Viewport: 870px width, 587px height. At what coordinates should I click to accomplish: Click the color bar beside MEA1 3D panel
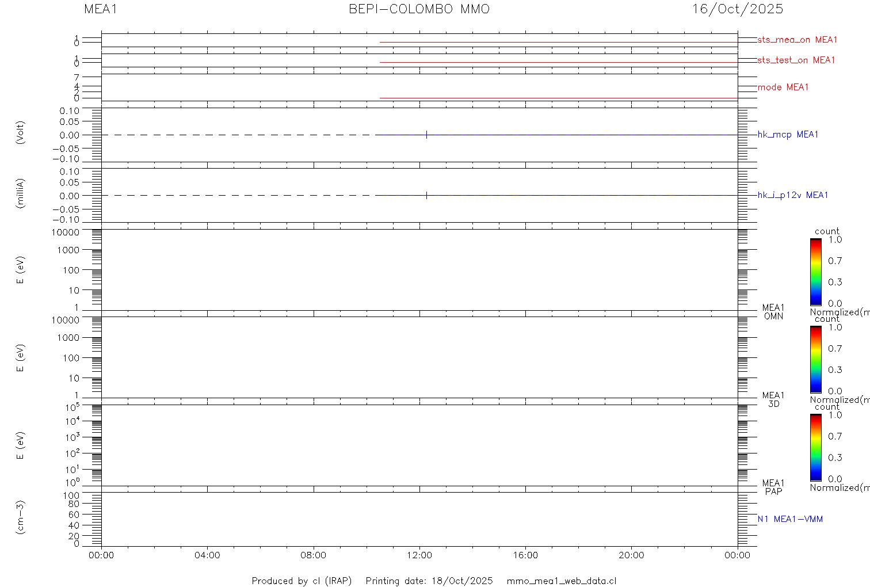[x=815, y=359]
